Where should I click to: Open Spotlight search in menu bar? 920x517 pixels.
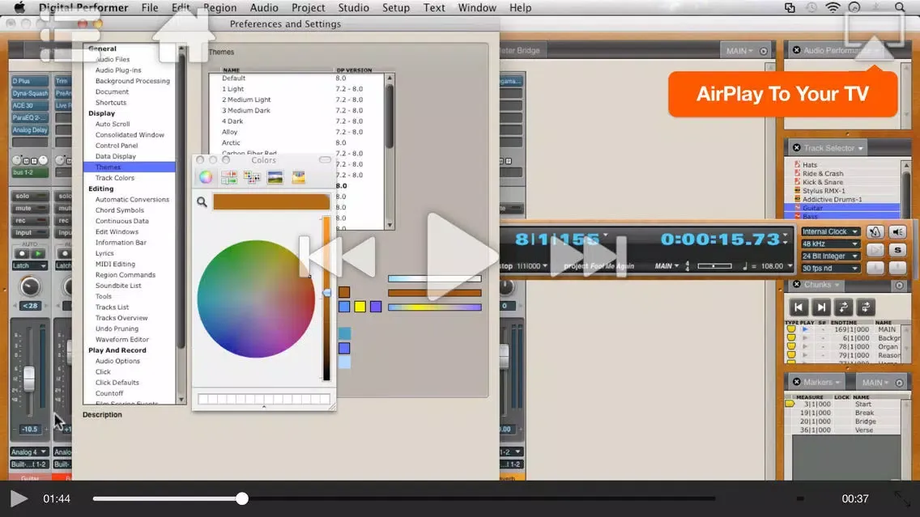pos(900,7)
